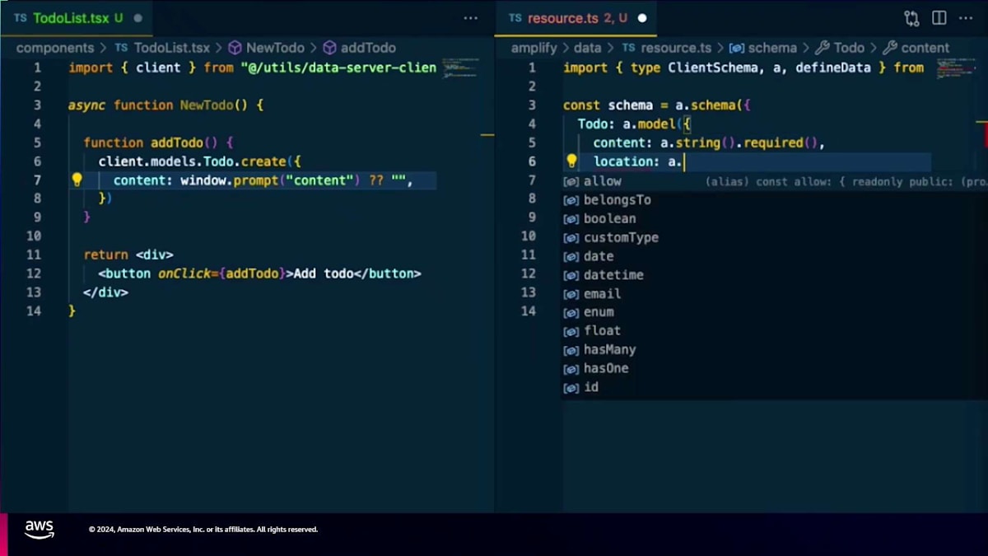Click line number 14 in left editor
The height and width of the screenshot is (556, 988).
pos(33,311)
